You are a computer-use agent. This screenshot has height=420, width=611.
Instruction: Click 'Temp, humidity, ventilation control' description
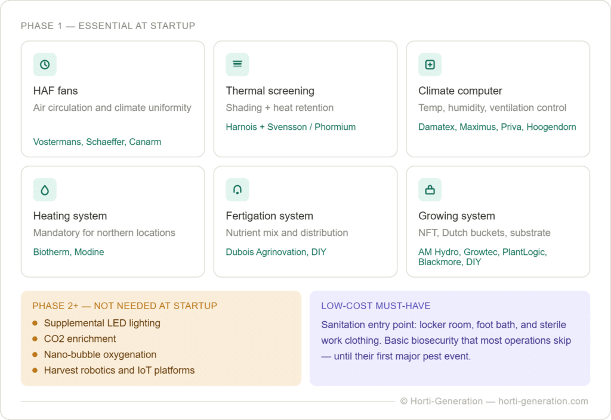tap(492, 108)
